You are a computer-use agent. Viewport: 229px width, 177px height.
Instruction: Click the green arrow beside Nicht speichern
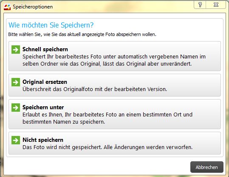tap(16, 140)
